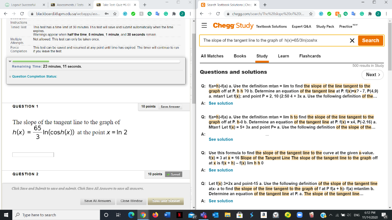
Task: Open a new tab in Blackboard window
Action: pos(144,5)
